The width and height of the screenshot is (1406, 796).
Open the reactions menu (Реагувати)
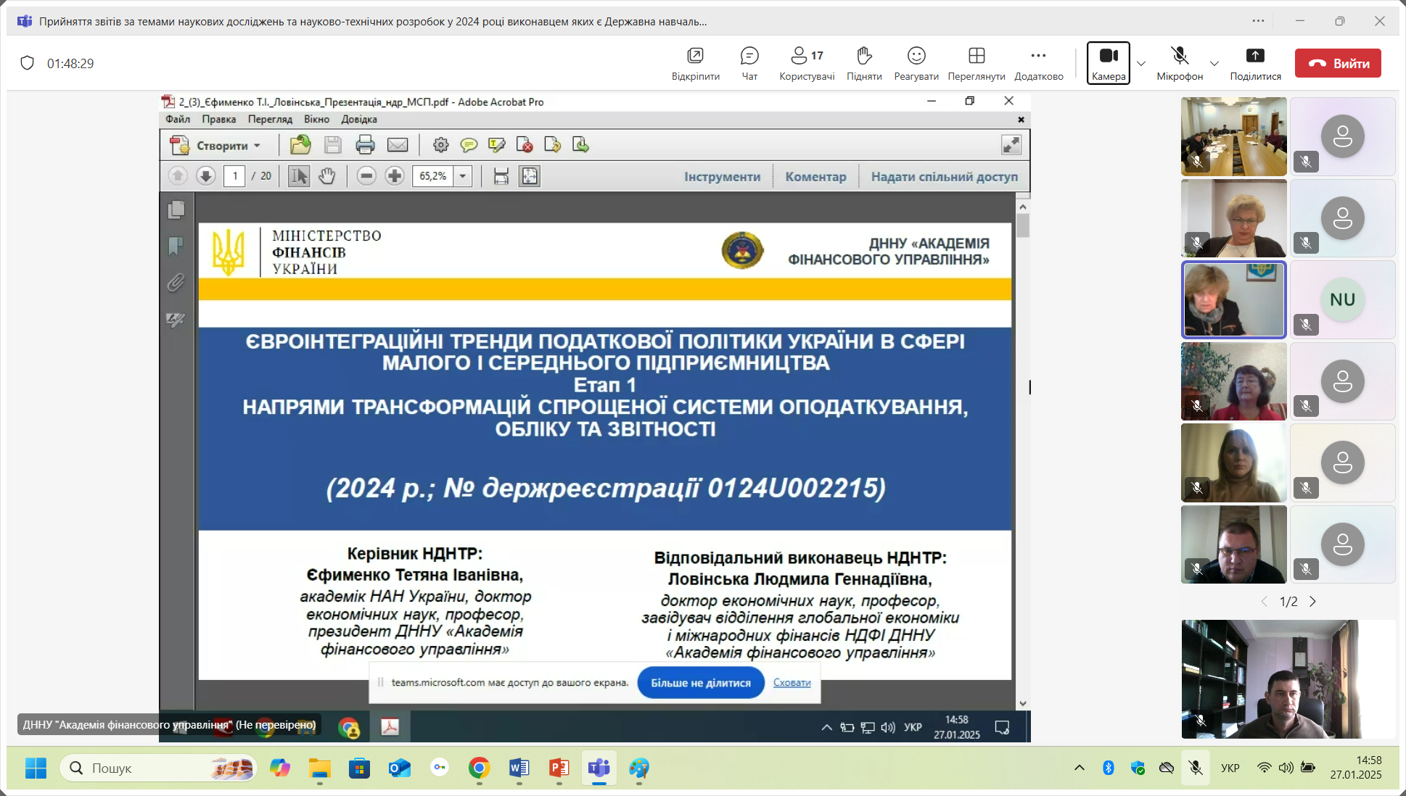(916, 63)
